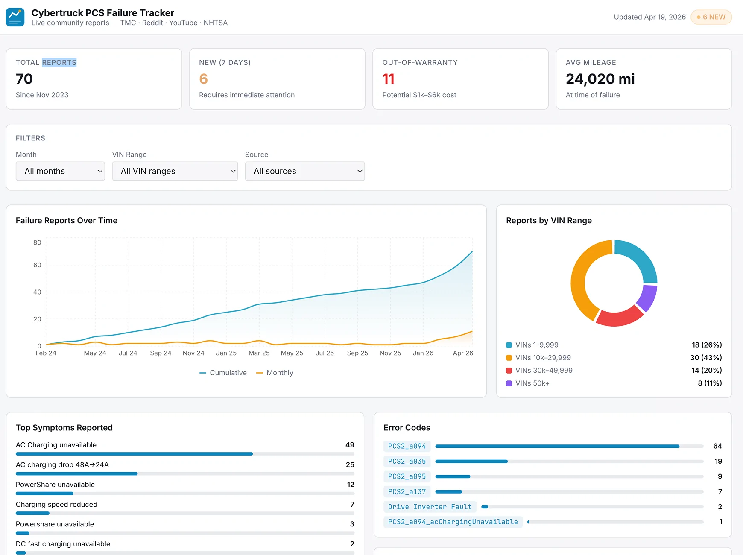Click the "AC Charging unavailable" symptom label
The height and width of the screenshot is (555, 743).
(x=56, y=445)
